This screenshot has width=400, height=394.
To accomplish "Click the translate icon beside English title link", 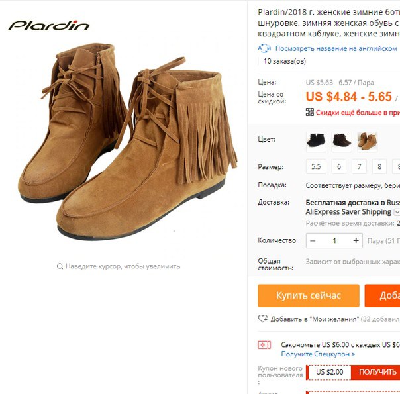I will (x=264, y=48).
